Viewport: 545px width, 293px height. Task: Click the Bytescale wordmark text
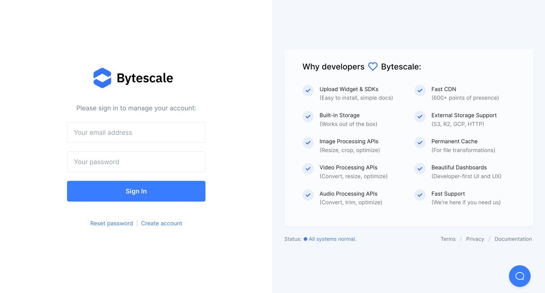pos(145,78)
